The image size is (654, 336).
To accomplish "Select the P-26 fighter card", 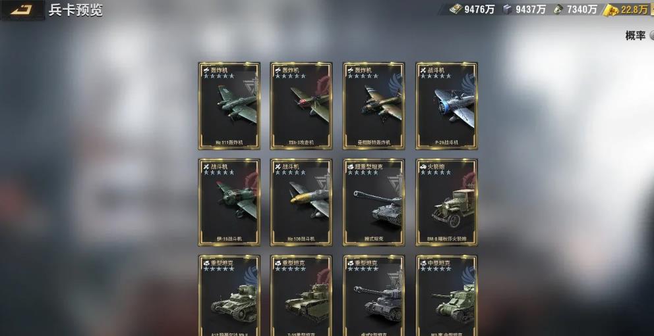I will pyautogui.click(x=447, y=106).
